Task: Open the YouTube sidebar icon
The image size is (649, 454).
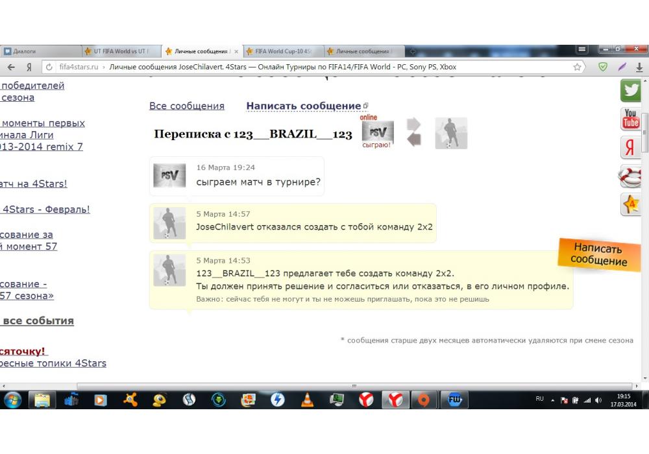Action: click(x=631, y=119)
